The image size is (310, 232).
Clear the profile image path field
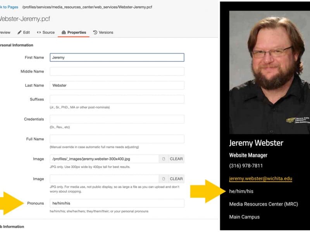tap(176, 159)
